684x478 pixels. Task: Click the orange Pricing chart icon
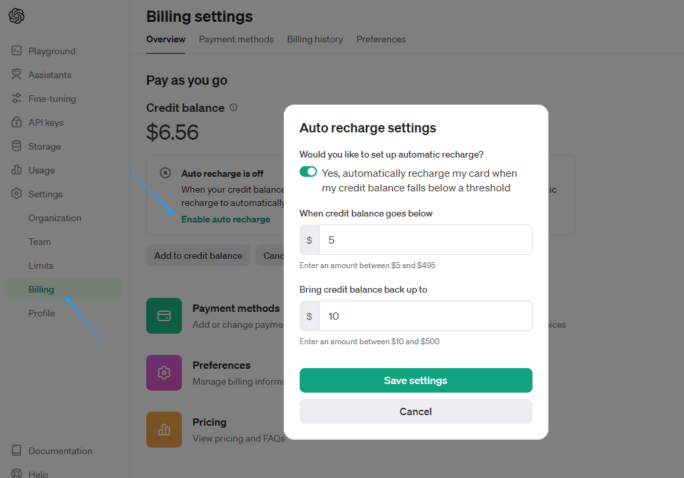(164, 430)
